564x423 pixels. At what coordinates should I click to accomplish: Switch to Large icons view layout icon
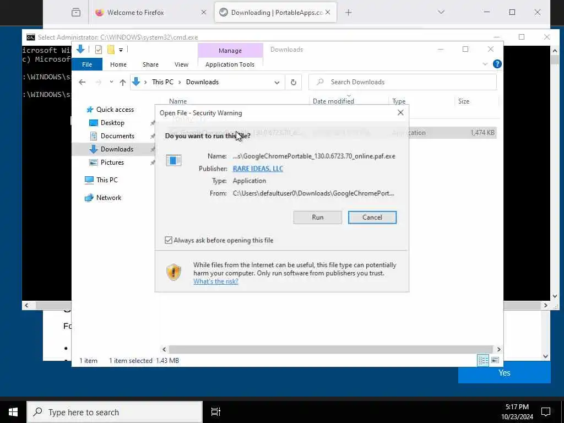495,360
